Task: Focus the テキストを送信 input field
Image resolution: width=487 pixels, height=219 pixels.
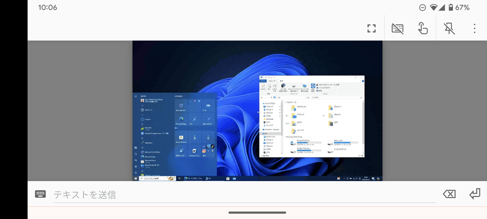Action: (x=245, y=195)
